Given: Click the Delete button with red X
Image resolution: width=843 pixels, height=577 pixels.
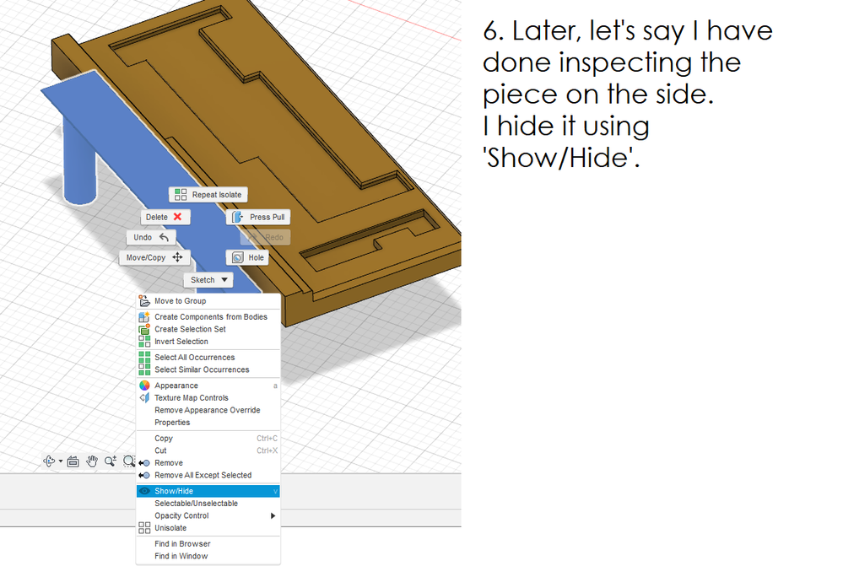Looking at the screenshot, I should pos(165,217).
